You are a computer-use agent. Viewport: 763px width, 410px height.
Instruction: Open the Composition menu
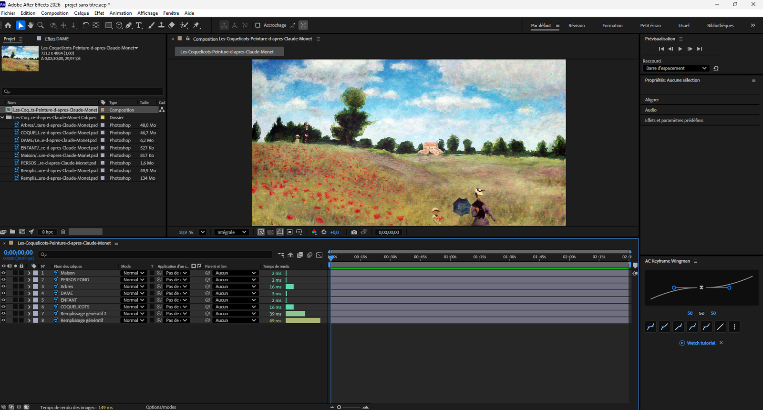click(55, 13)
